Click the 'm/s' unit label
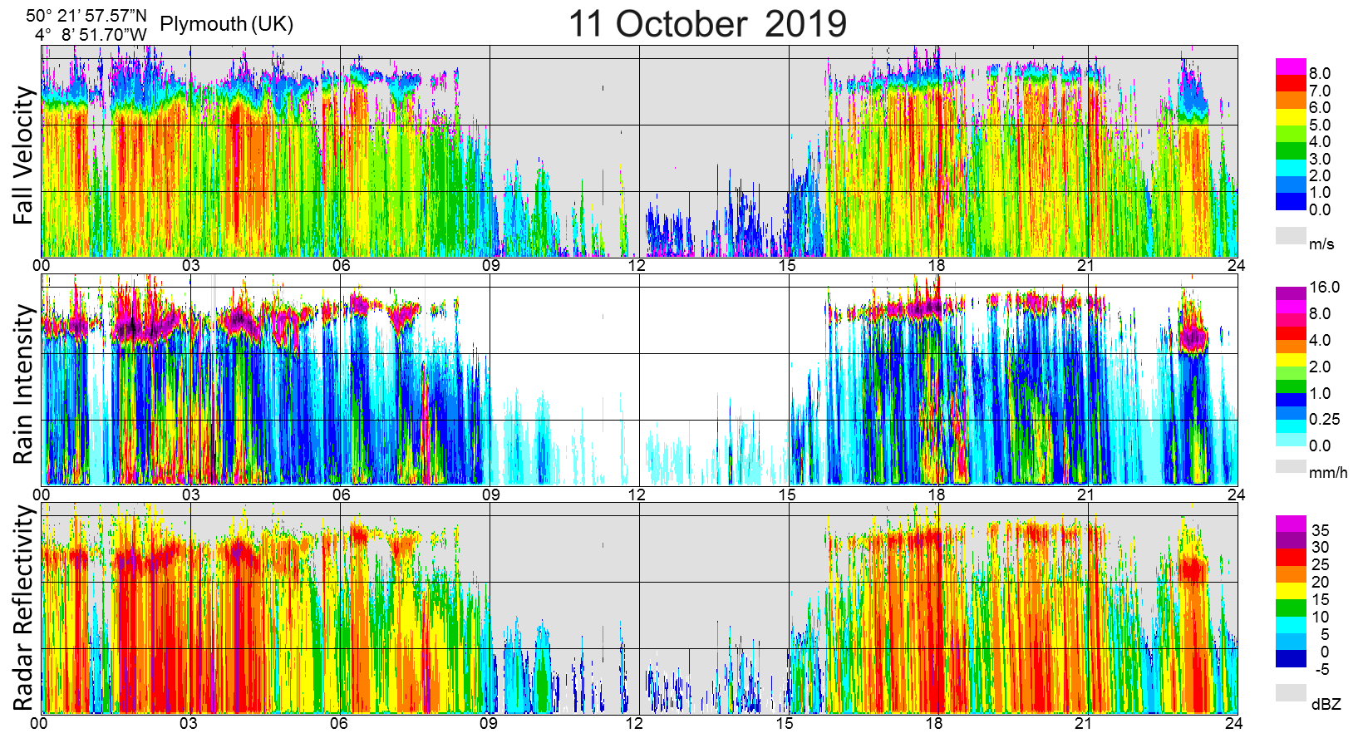Screen dimensions: 1363x748 tap(1321, 244)
